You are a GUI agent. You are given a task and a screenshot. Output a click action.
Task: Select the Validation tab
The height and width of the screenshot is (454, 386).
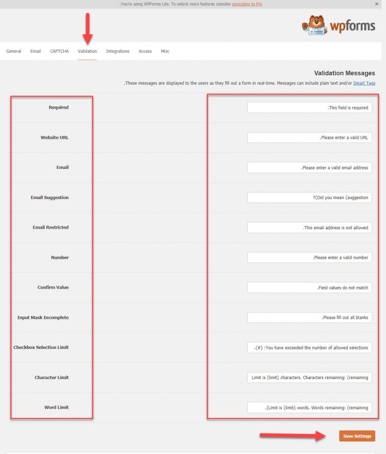pos(87,51)
